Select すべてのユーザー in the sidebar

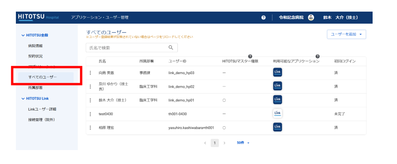tap(42, 77)
